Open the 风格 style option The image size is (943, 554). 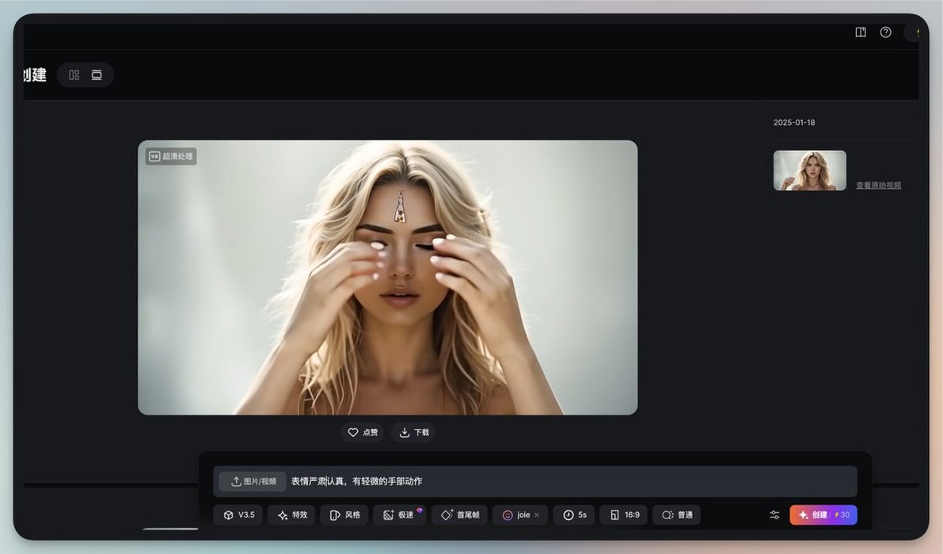click(x=345, y=515)
